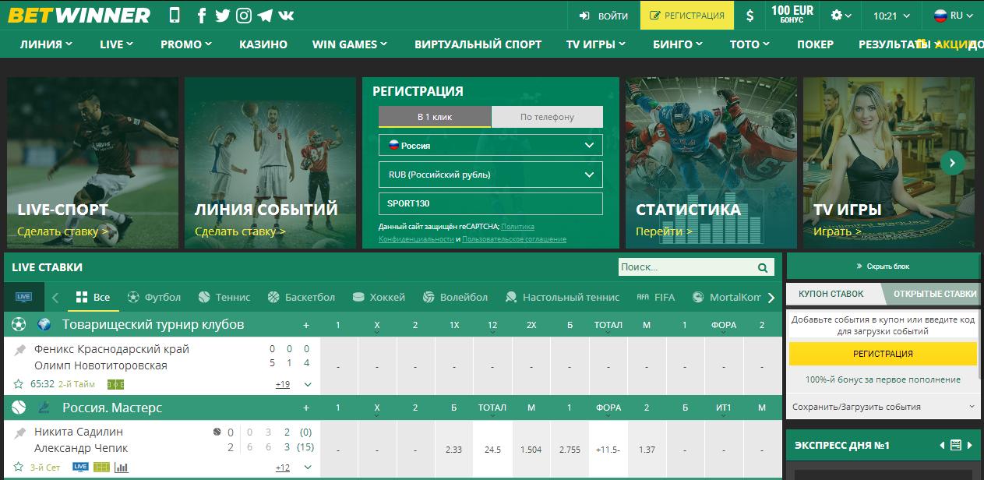Click the dollar sign payments icon
Viewport: 984px width, 480px height.
[749, 16]
